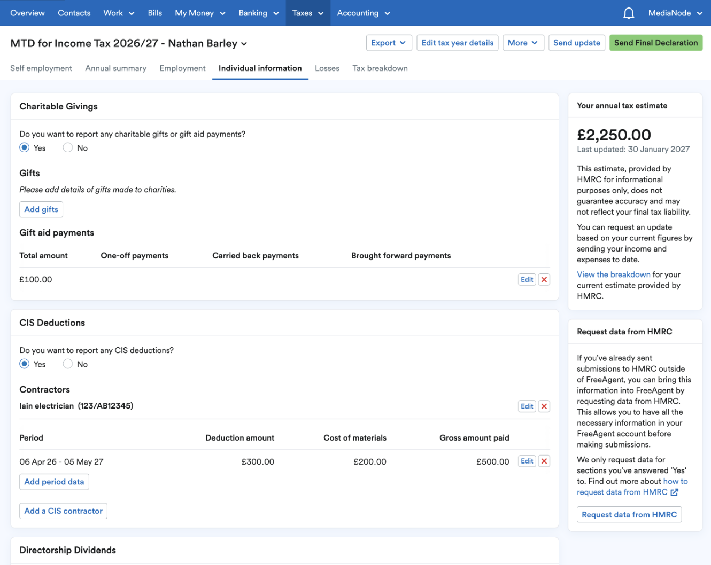Screen dimensions: 711x565
Task: Open the notifications bell
Action: 629,13
